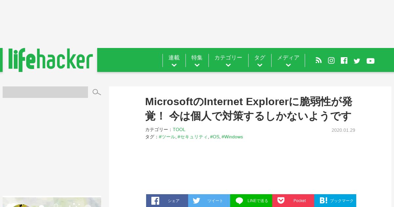The height and width of the screenshot is (207, 394).
Task: Open the Facebook icon in header
Action: click(344, 60)
